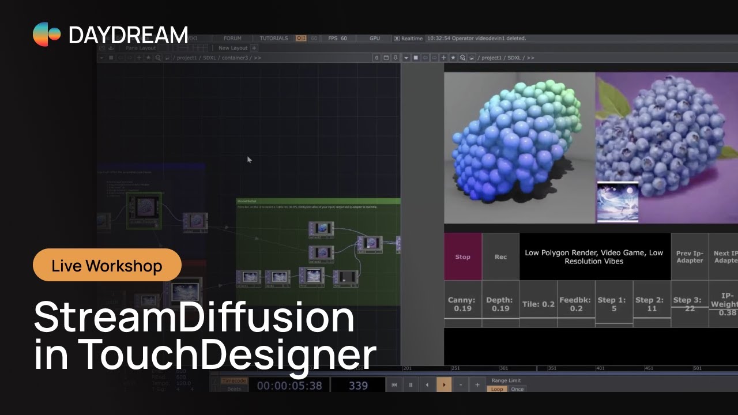The width and height of the screenshot is (738, 415).
Task: Click the GPU indicator in top bar
Action: coord(375,38)
